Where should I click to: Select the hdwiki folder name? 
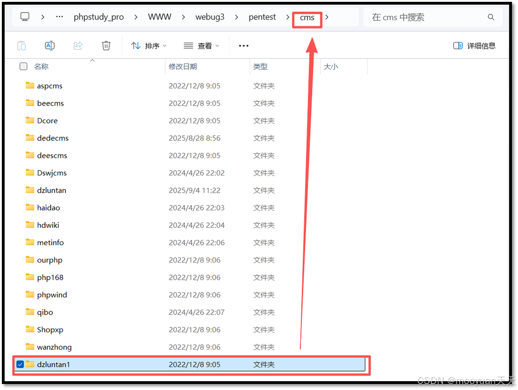[48, 225]
